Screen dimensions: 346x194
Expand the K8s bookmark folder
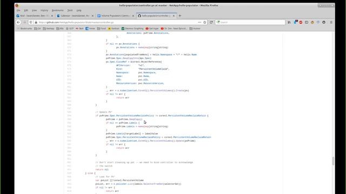tap(60, 29)
